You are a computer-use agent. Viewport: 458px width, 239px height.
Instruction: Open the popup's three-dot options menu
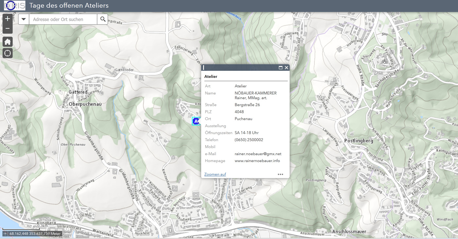pyautogui.click(x=280, y=174)
